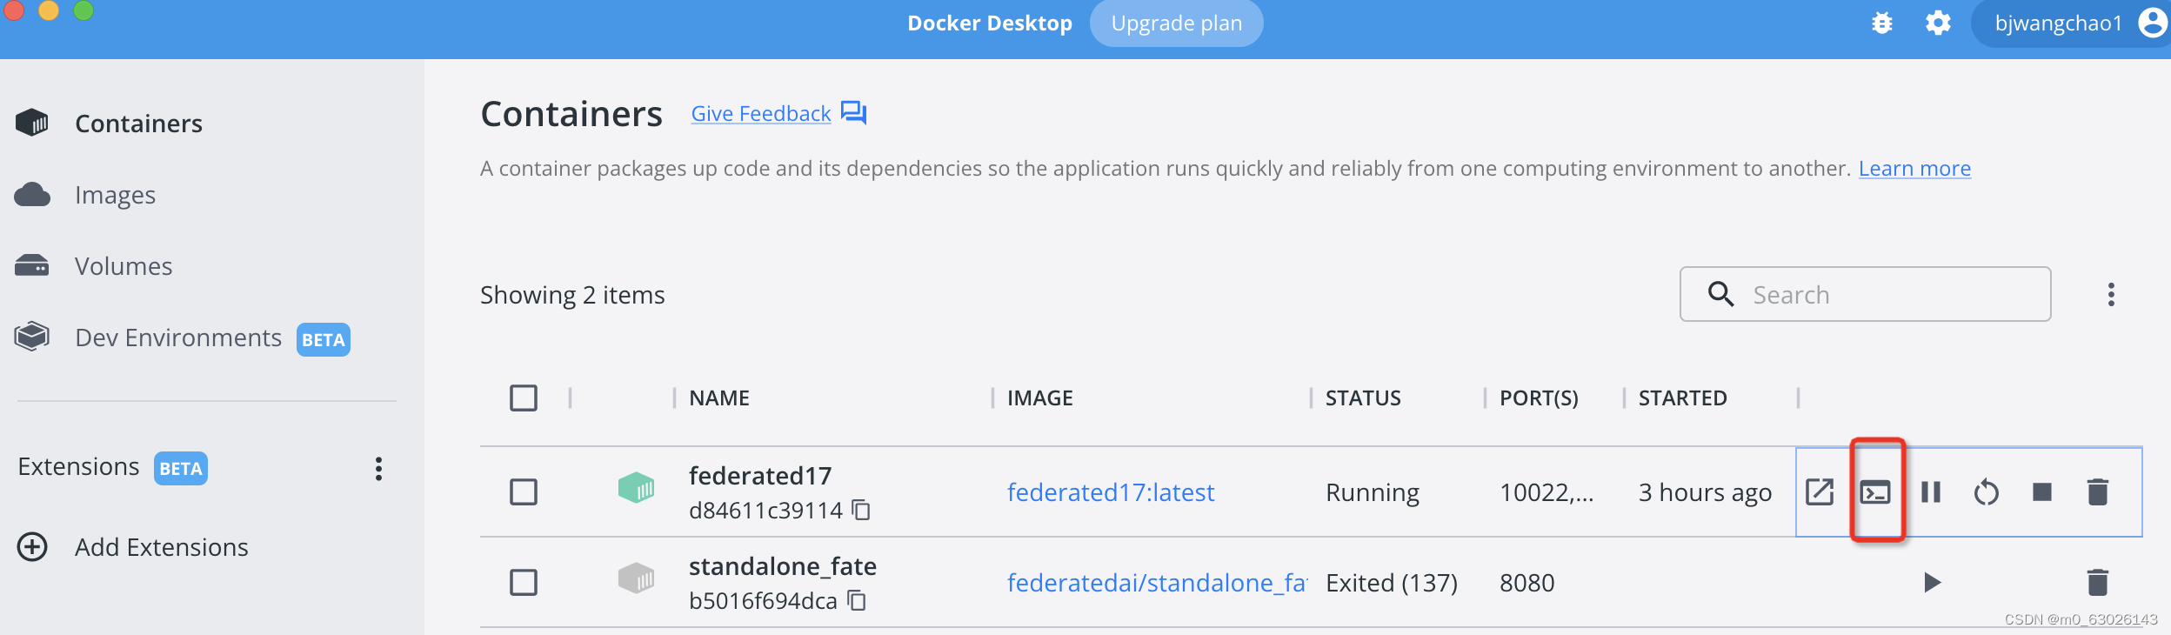
Task: Click the Exited (137) status text
Action: click(x=1392, y=583)
